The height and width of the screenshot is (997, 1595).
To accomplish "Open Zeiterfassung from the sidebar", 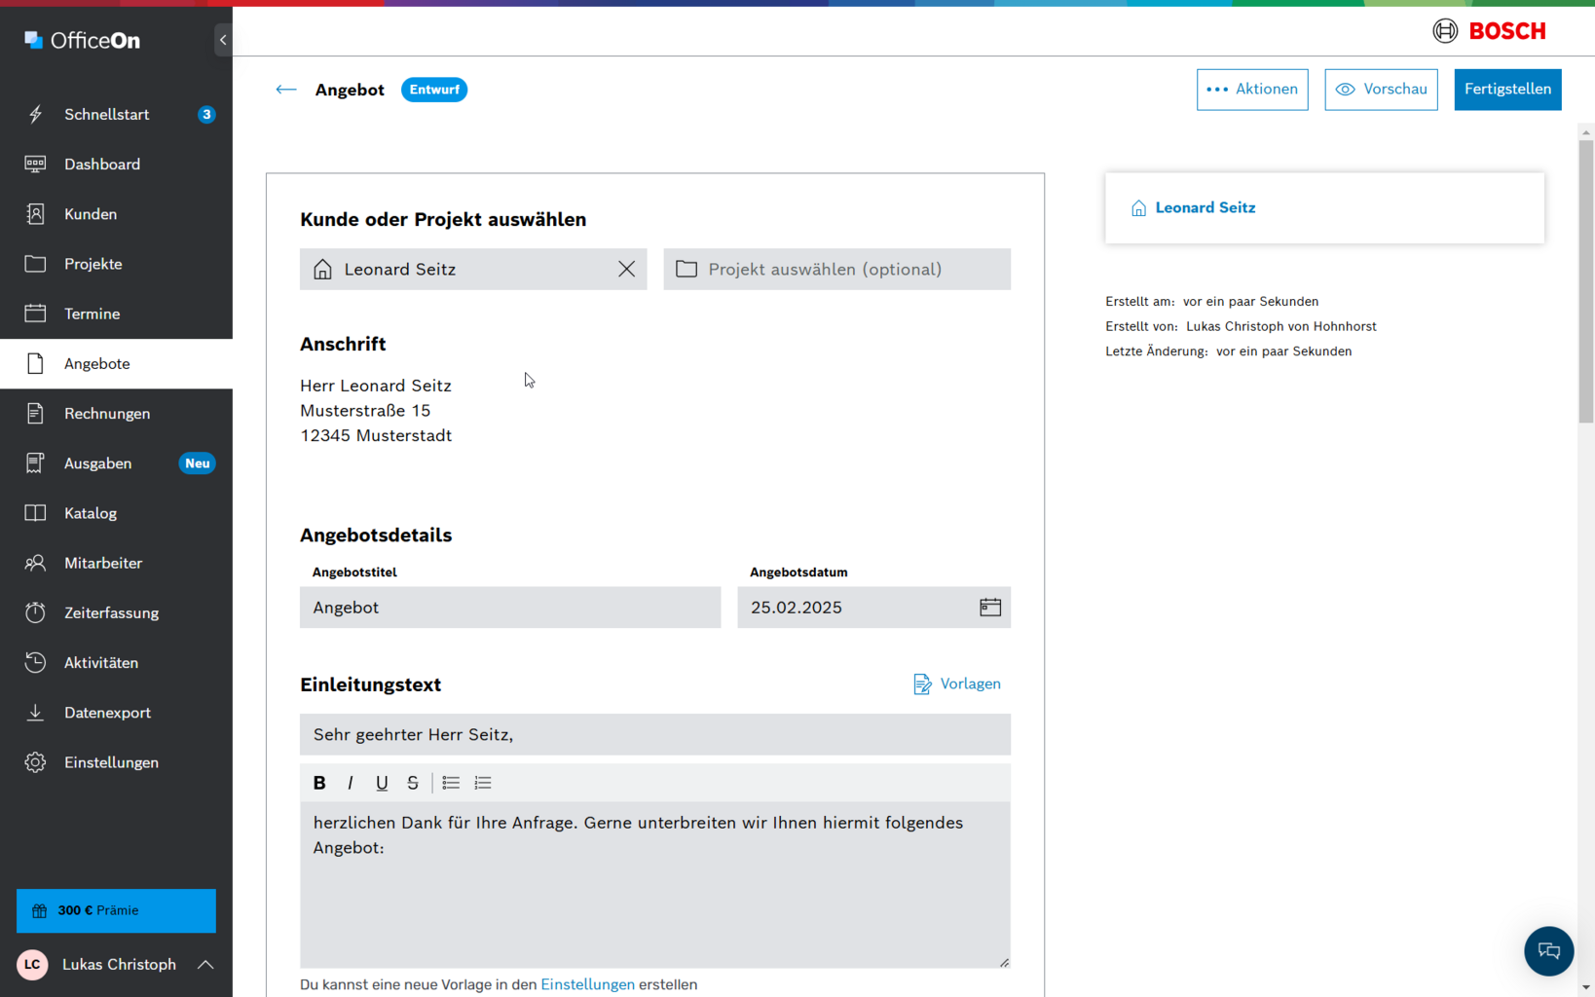I will 111,613.
